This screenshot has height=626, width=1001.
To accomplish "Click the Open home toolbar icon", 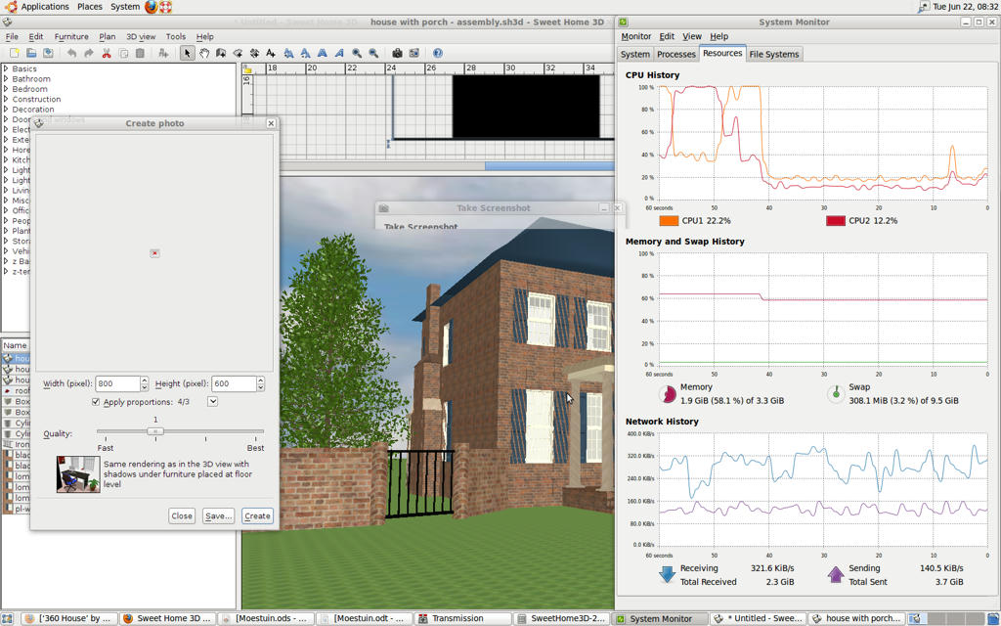I will [x=30, y=53].
